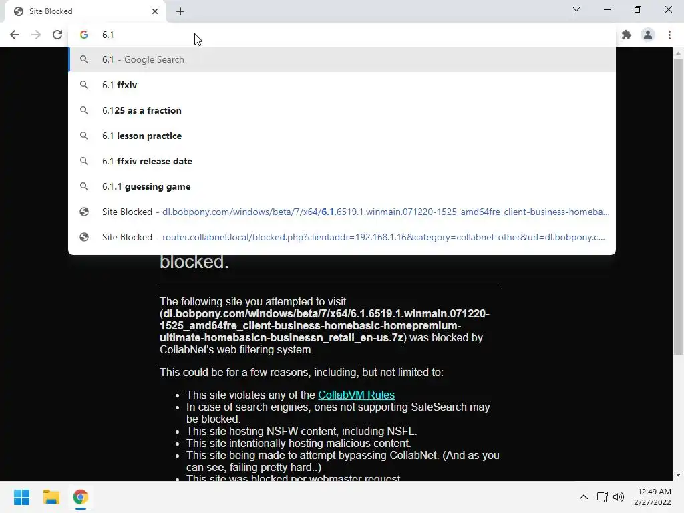The height and width of the screenshot is (513, 684).
Task: Open the CollabVM Rules link
Action: click(x=357, y=395)
